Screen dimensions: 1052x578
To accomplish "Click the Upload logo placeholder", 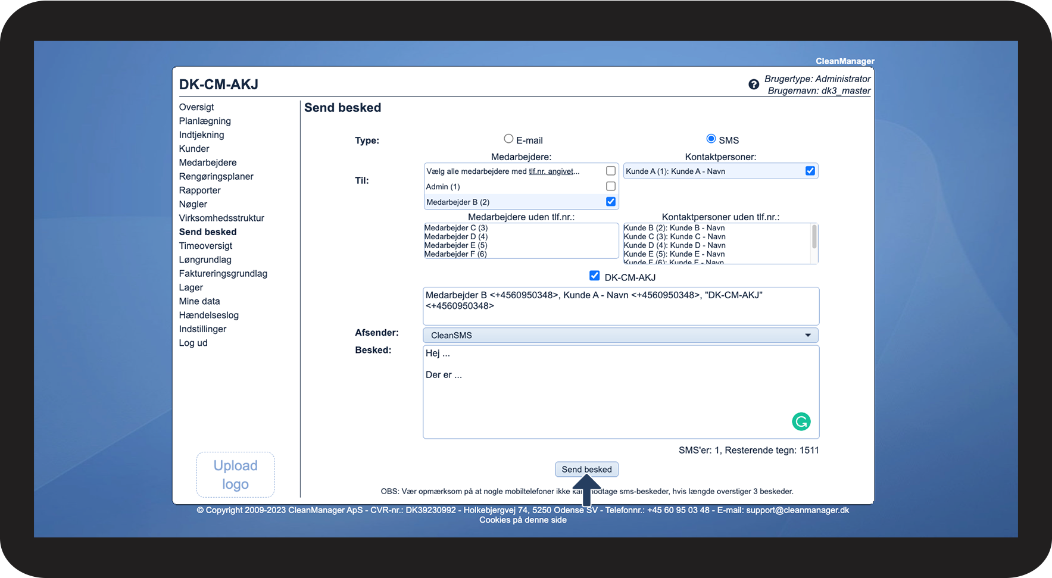I will pos(235,474).
